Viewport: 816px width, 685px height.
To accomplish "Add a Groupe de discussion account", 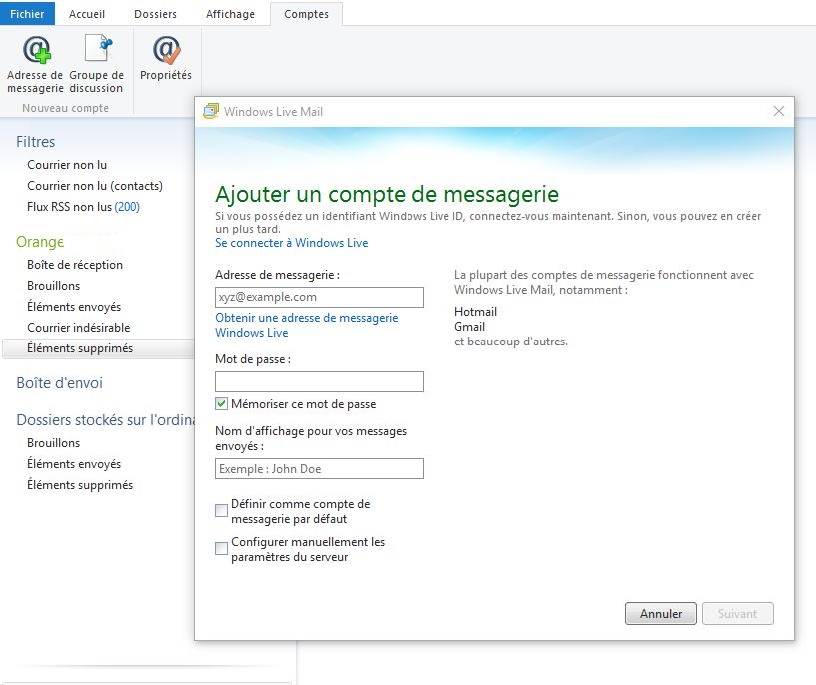I will [96, 64].
